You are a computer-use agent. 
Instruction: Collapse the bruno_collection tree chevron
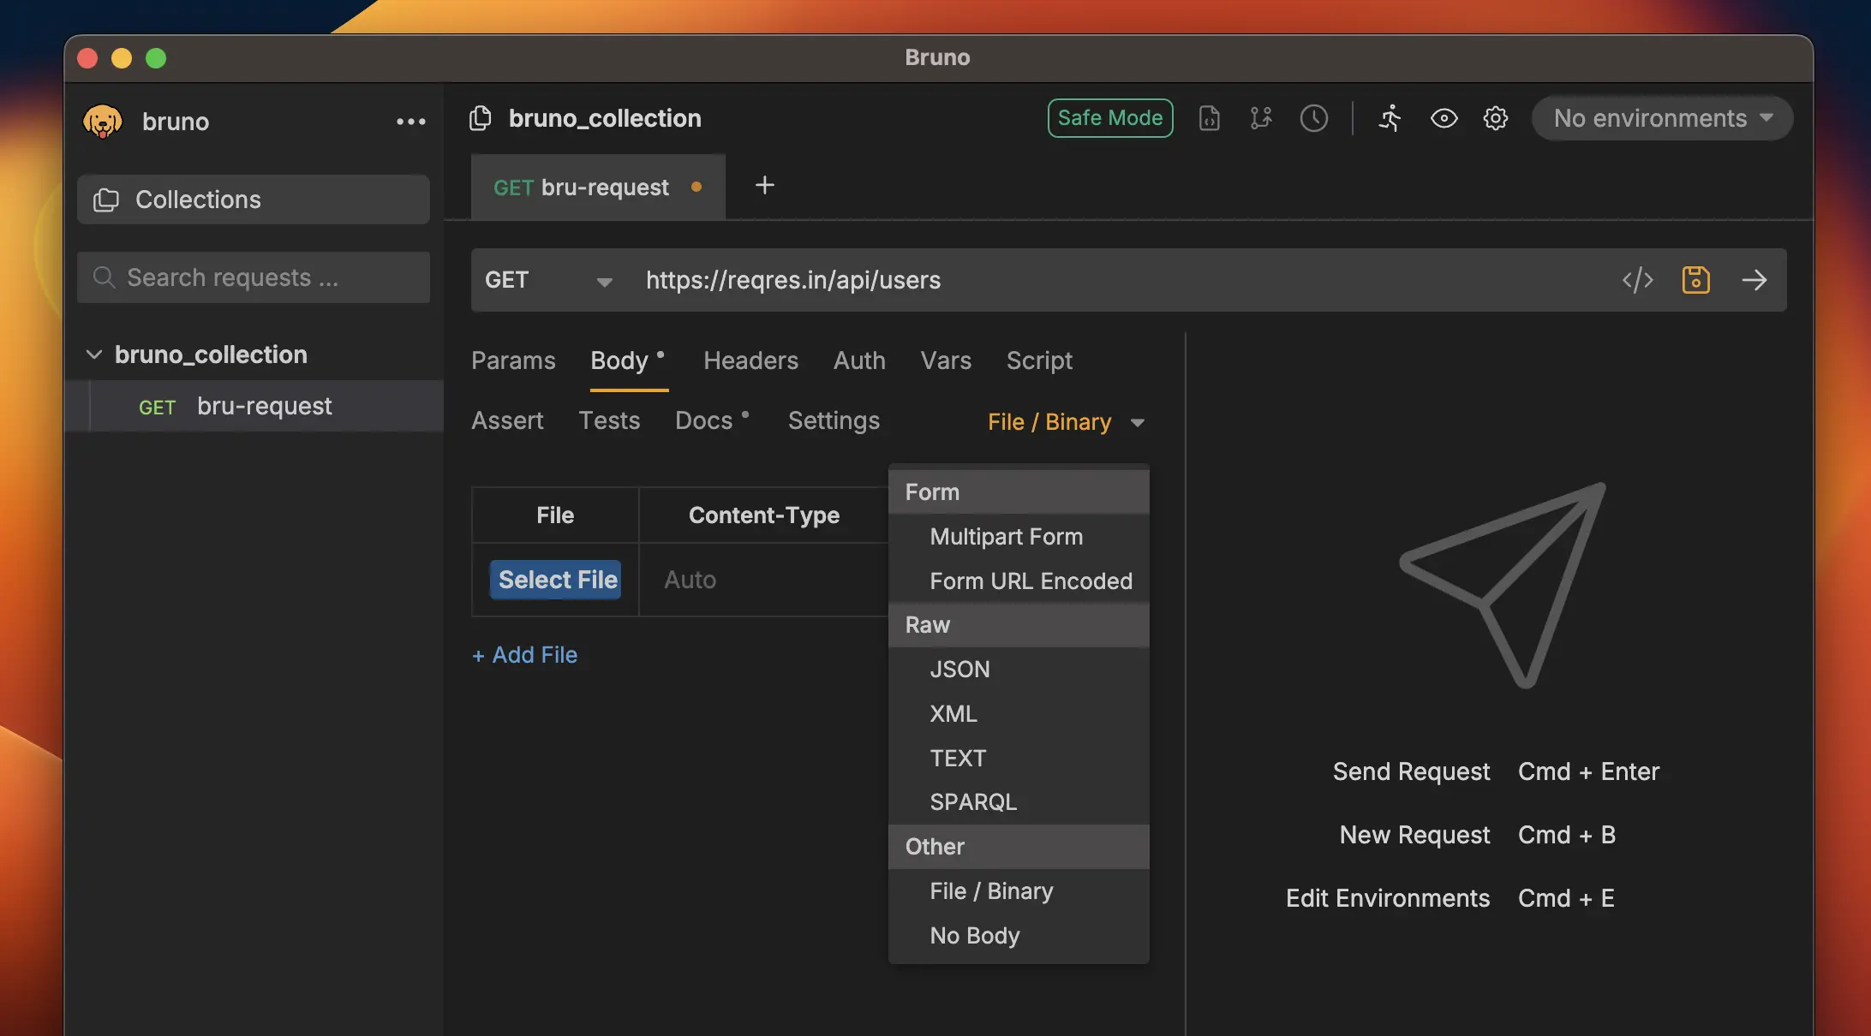pyautogui.click(x=94, y=354)
